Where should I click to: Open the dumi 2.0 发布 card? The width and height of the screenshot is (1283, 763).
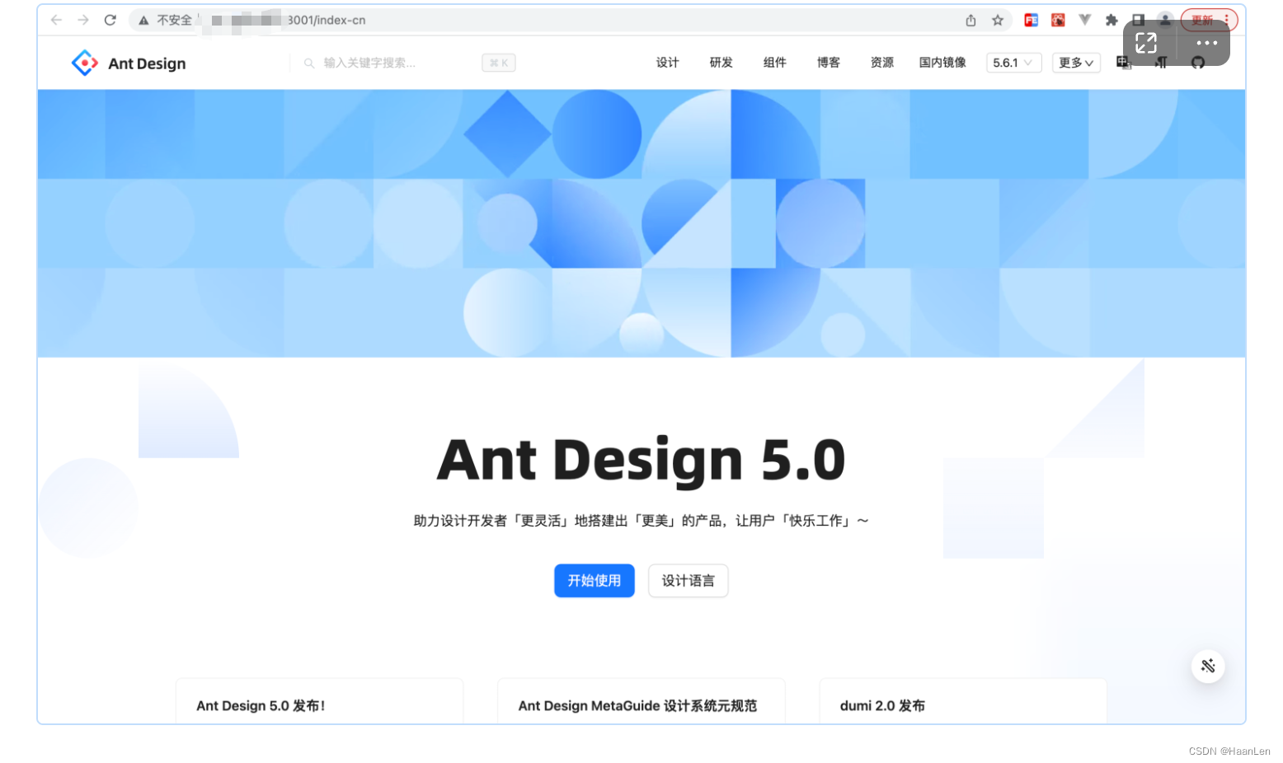pyautogui.click(x=962, y=702)
